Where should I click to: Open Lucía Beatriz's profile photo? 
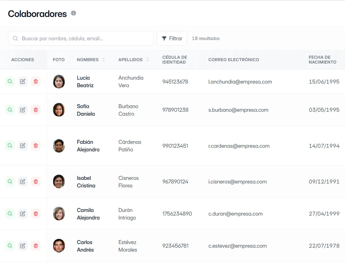point(59,81)
